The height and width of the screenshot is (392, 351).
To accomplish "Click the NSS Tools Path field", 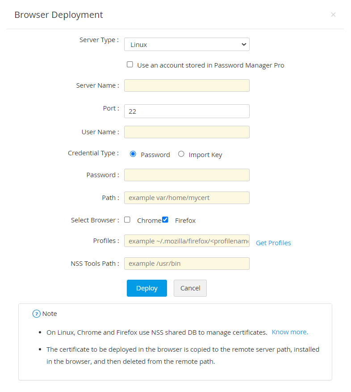I will point(187,264).
